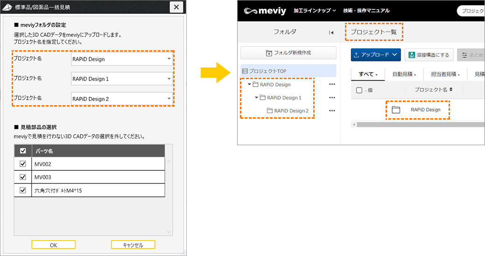Select MV002 part name cell

98,164
